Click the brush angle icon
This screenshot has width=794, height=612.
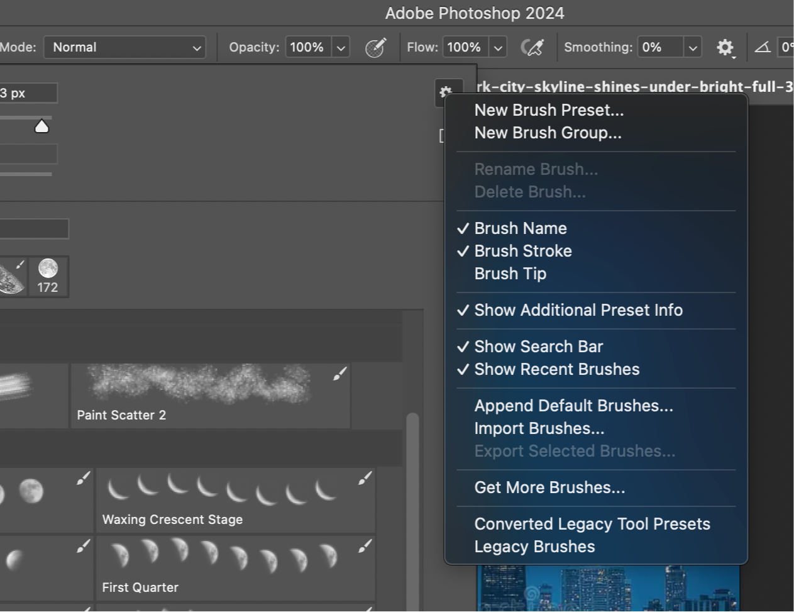tap(763, 47)
